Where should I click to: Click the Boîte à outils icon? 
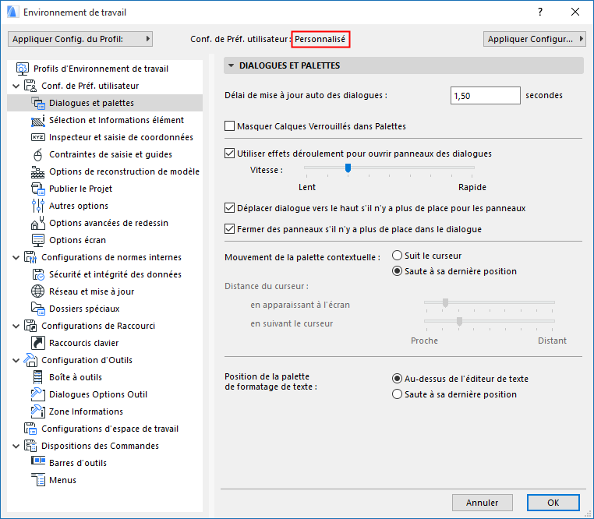(x=38, y=377)
